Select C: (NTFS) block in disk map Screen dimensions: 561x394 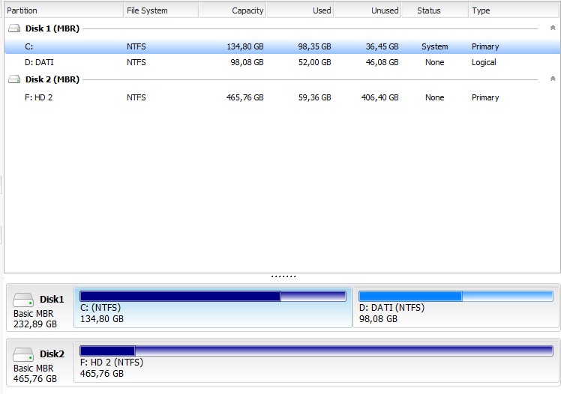pos(213,308)
